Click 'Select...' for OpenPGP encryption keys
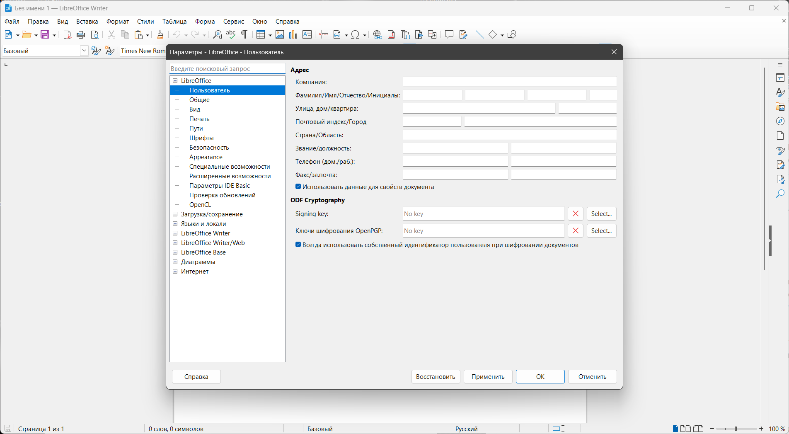The height and width of the screenshot is (434, 789). [x=601, y=231]
